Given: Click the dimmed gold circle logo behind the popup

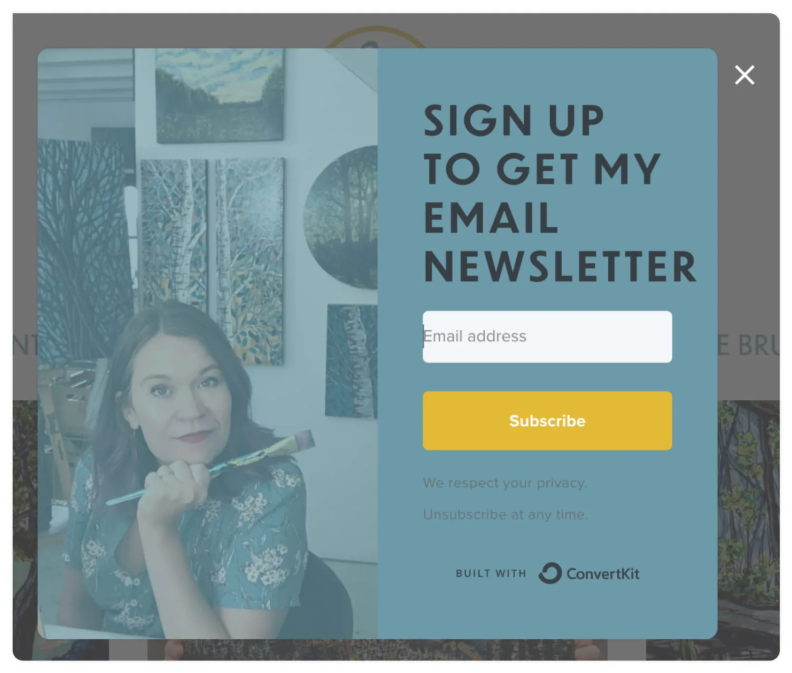Looking at the screenshot, I should pyautogui.click(x=375, y=37).
